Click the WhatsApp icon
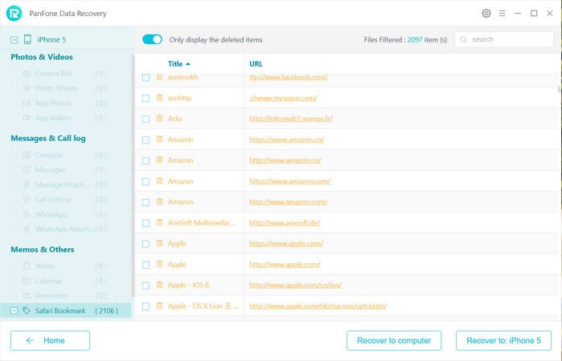This screenshot has width=562, height=361. coord(27,214)
